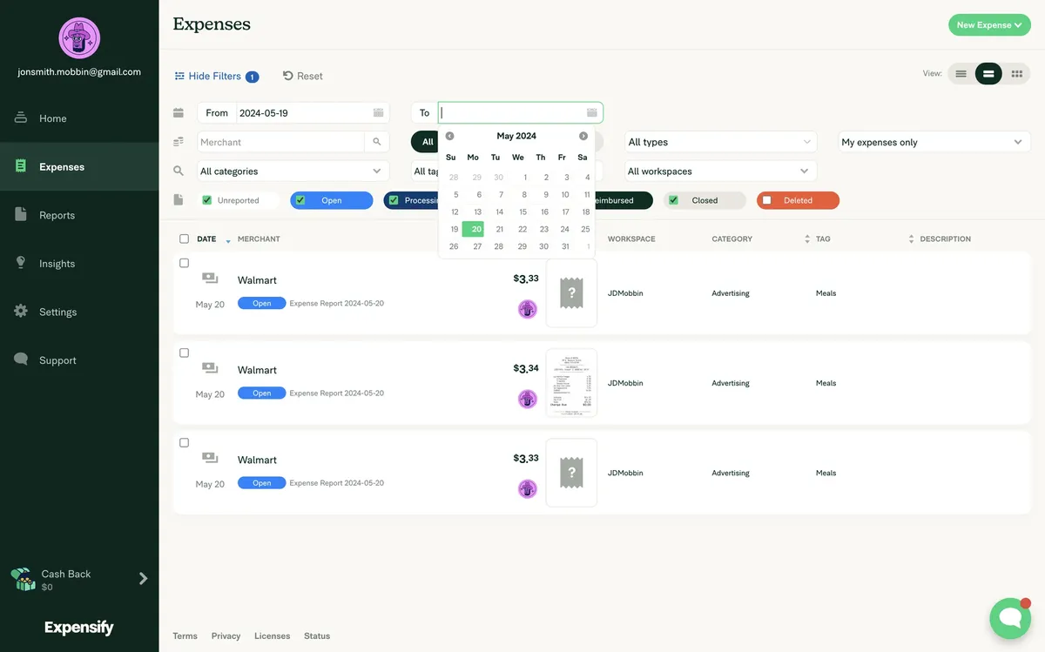The height and width of the screenshot is (652, 1045).
Task: Reset all the filters
Action: coord(303,77)
